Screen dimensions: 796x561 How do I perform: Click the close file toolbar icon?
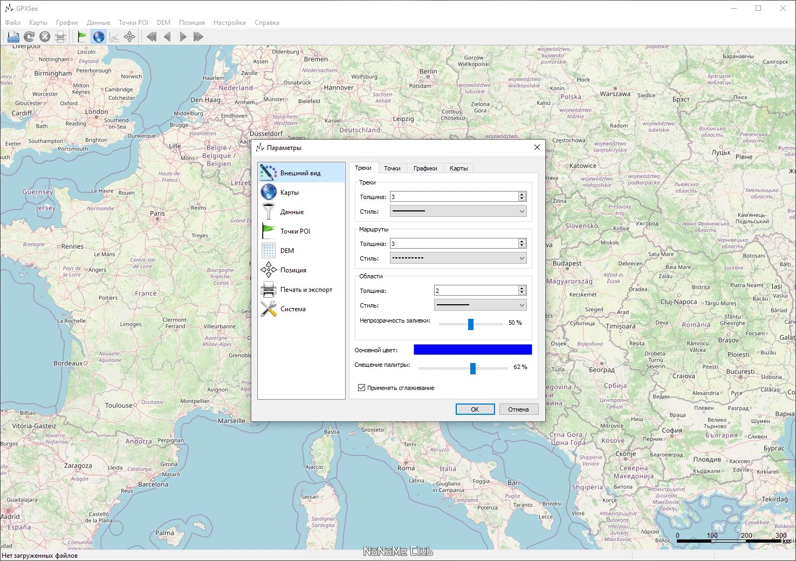45,37
